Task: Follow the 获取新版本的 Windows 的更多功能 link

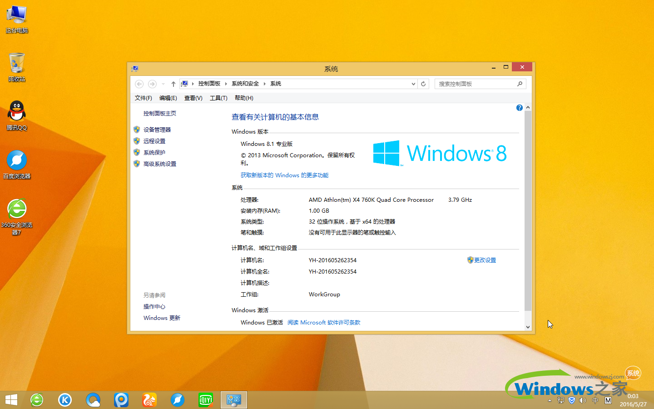Action: pyautogui.click(x=284, y=175)
